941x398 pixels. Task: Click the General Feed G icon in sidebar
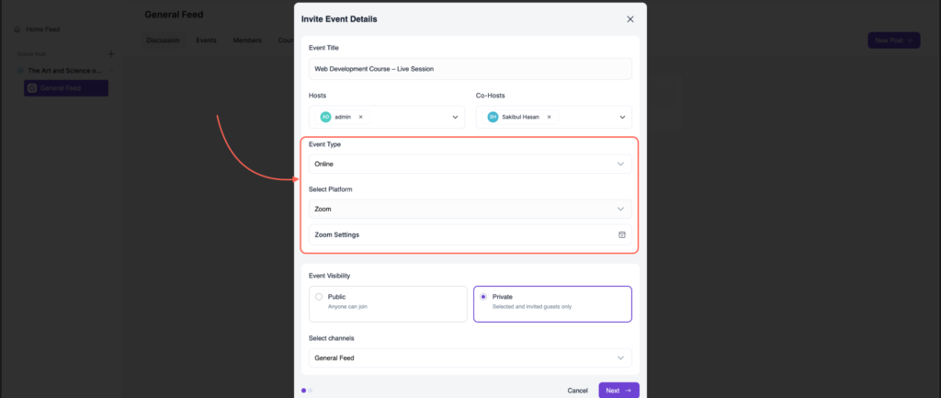pyautogui.click(x=32, y=88)
